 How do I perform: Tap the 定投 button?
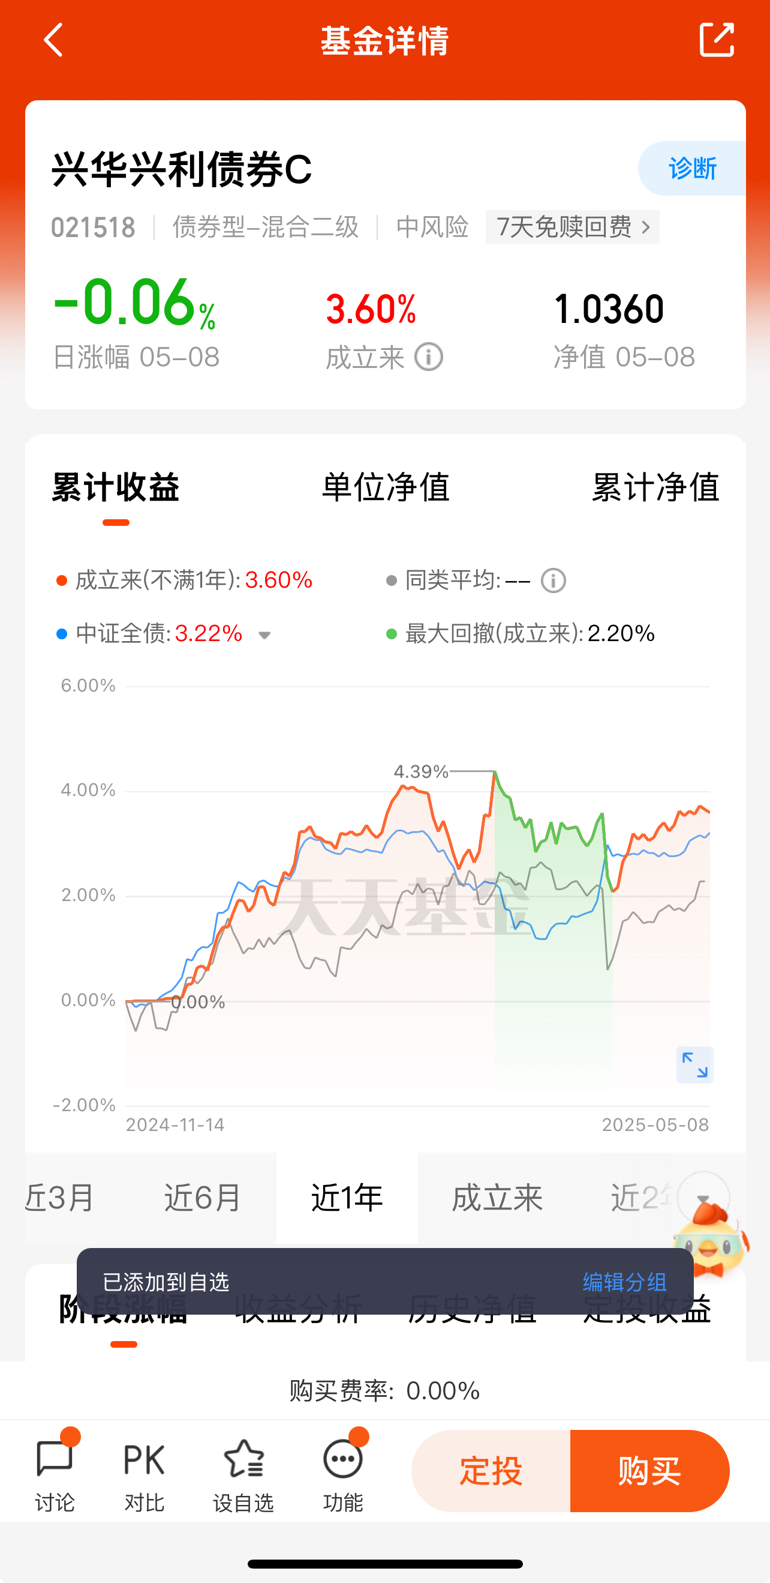pos(491,1471)
